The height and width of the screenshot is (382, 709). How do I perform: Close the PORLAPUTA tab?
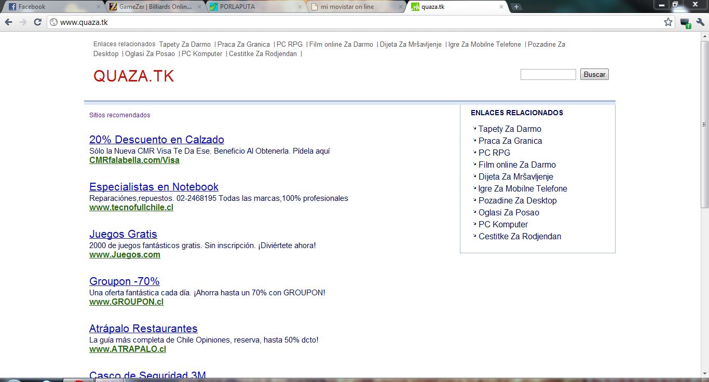click(299, 7)
